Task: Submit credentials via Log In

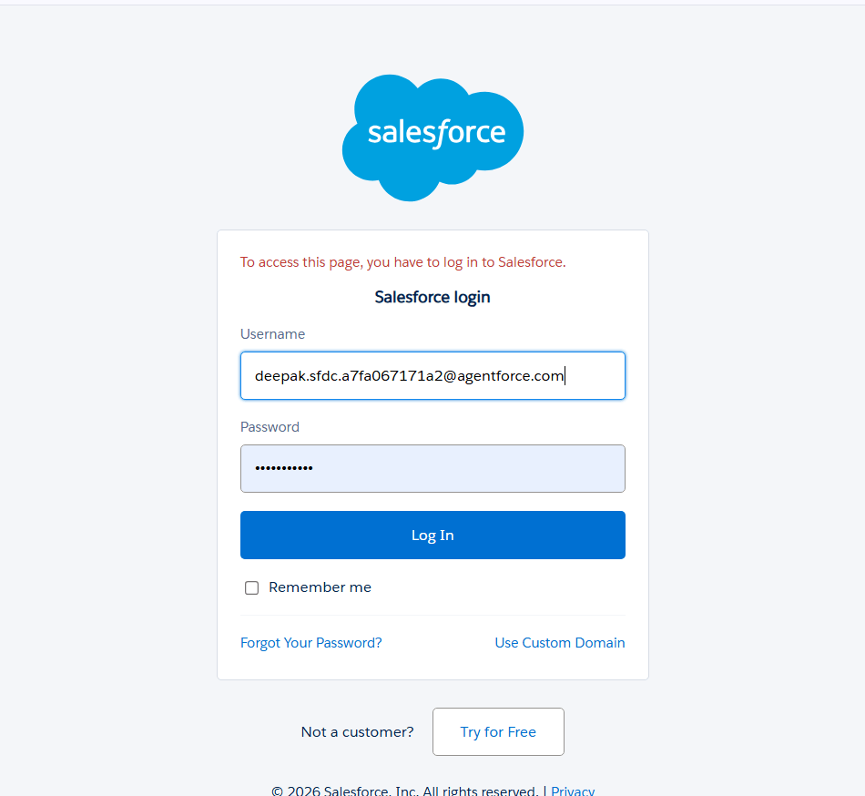Action: [432, 535]
